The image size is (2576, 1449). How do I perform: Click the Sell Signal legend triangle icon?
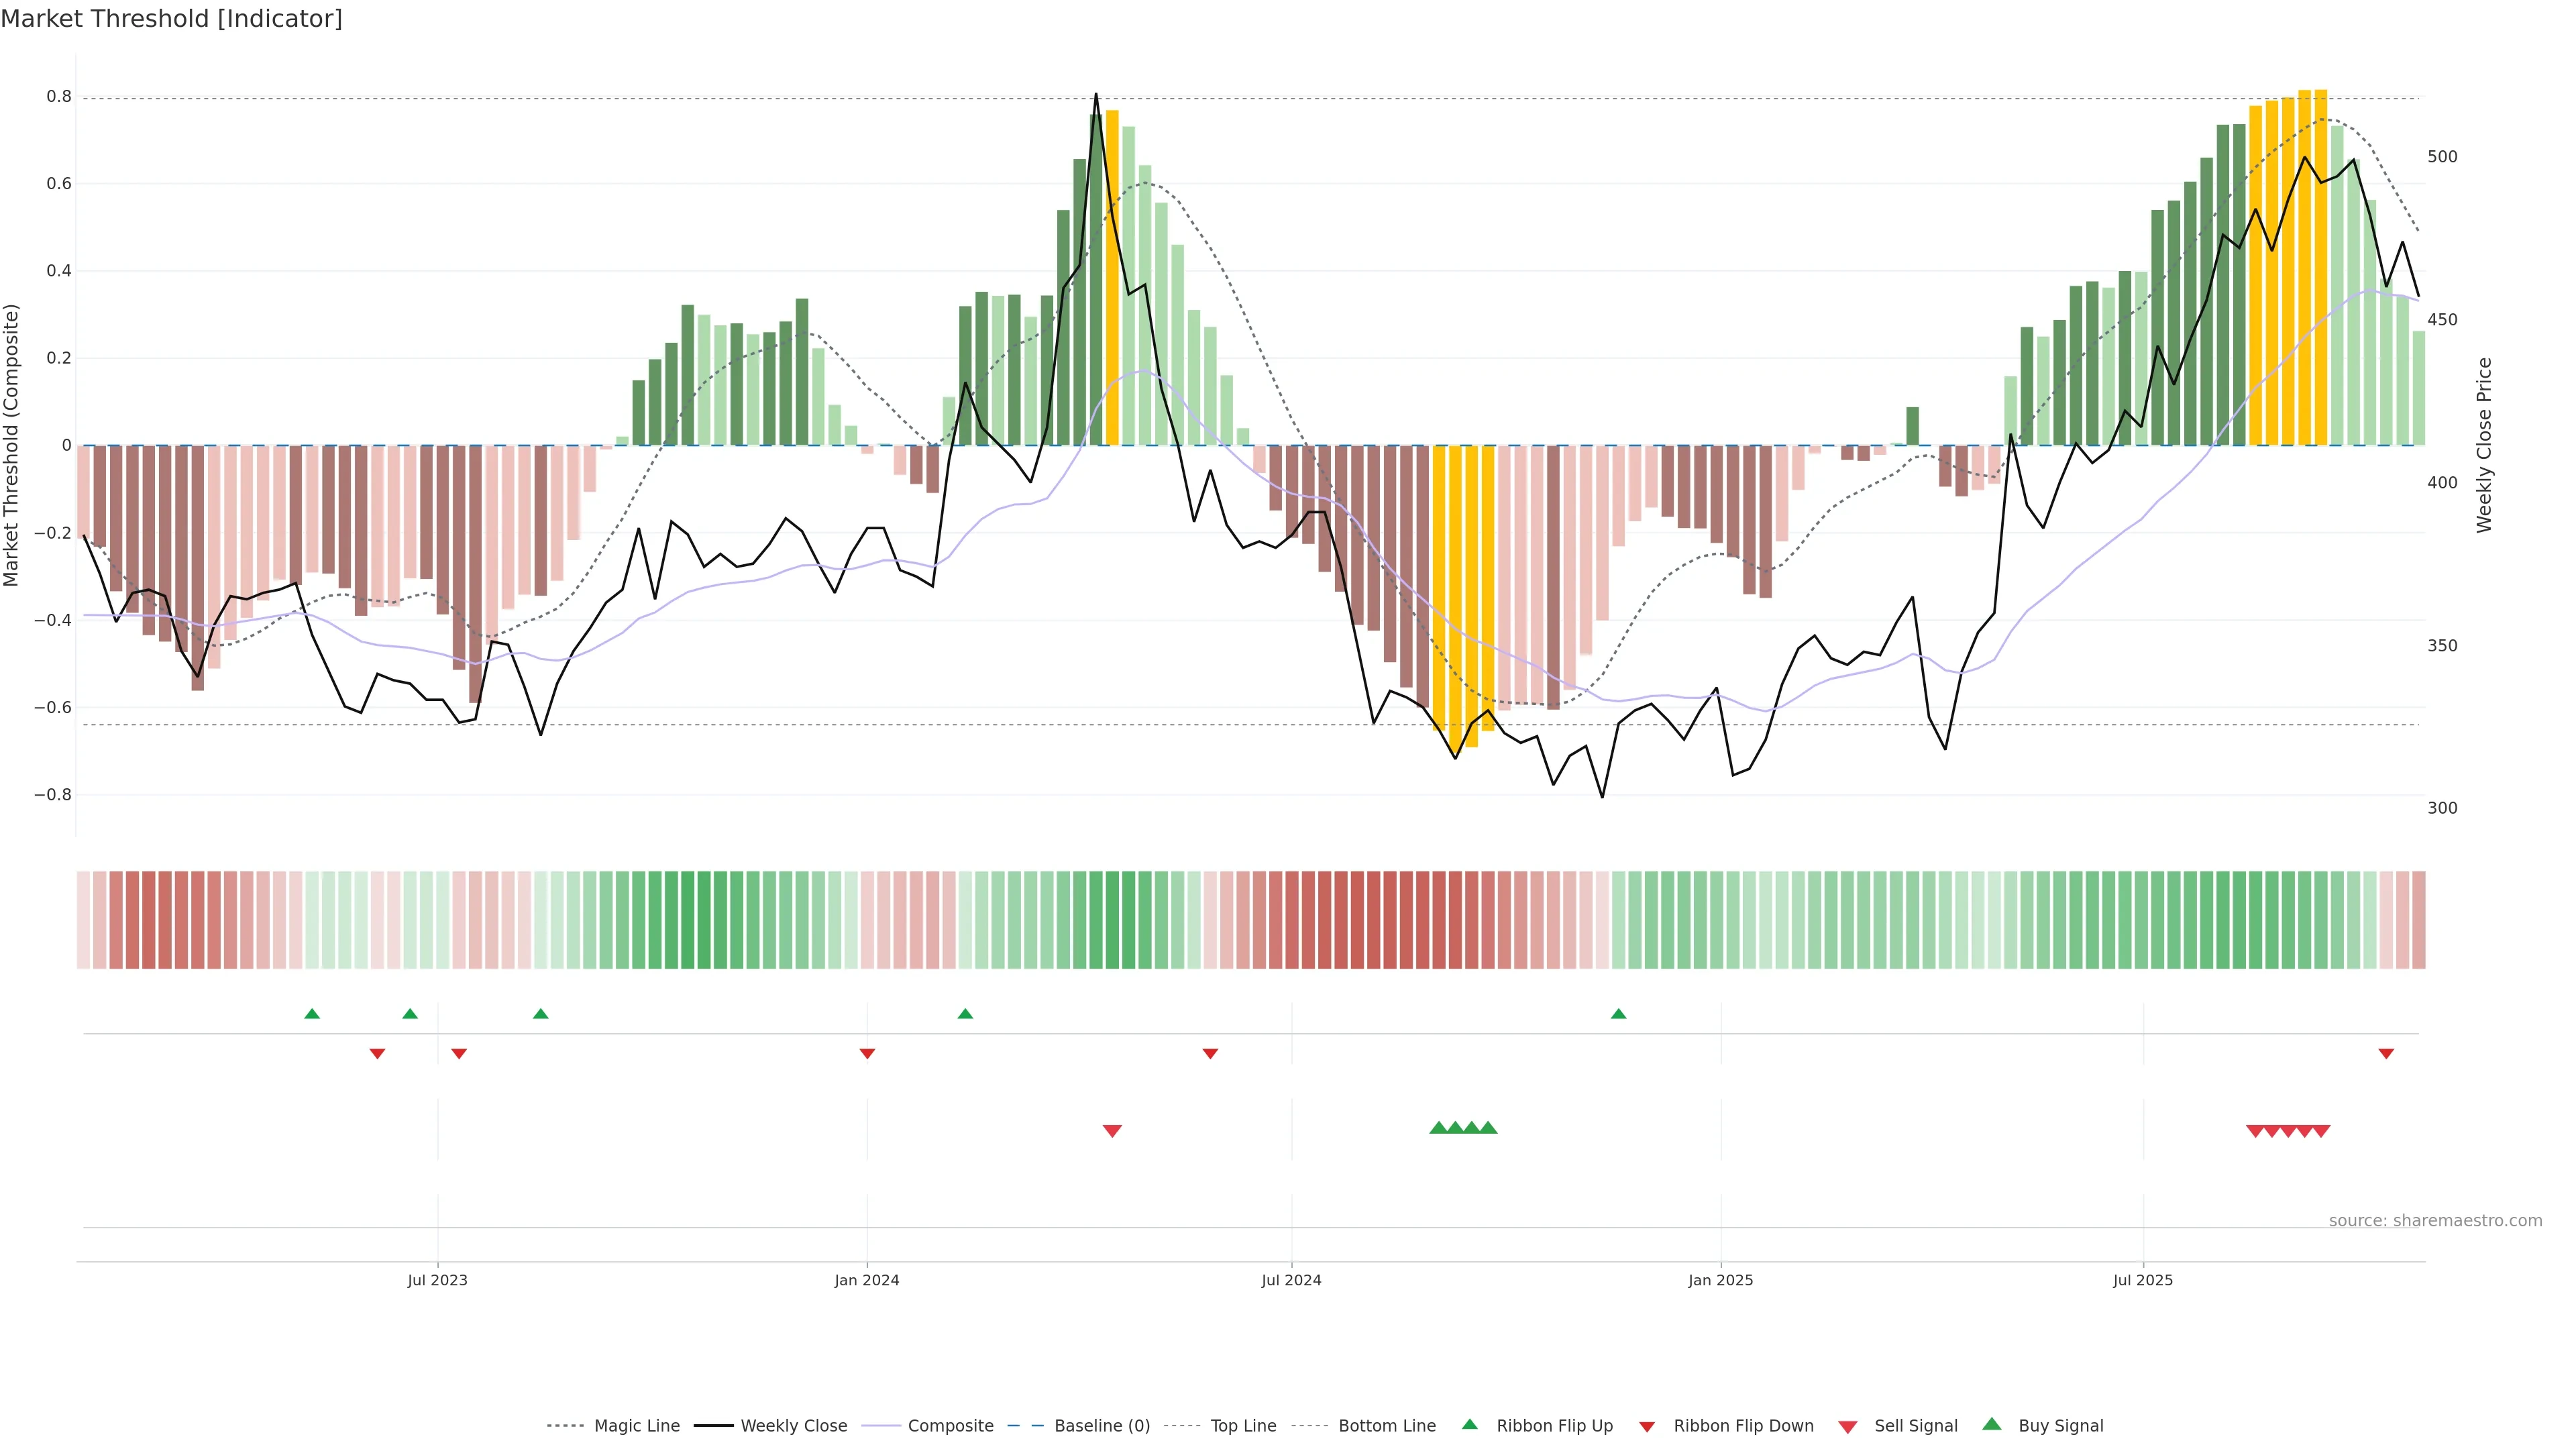(x=1848, y=1427)
